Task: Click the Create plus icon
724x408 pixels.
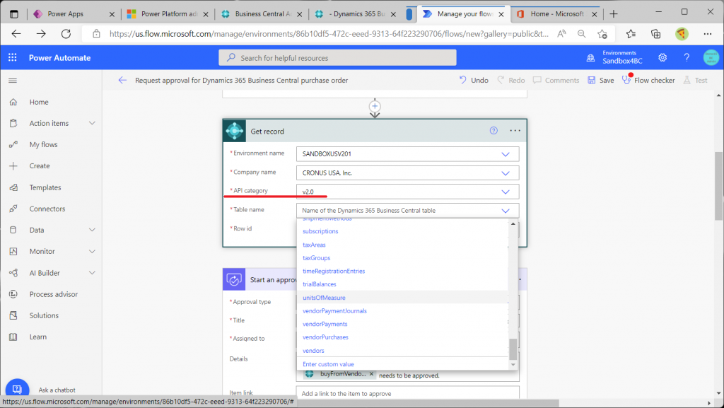Action: 13,165
